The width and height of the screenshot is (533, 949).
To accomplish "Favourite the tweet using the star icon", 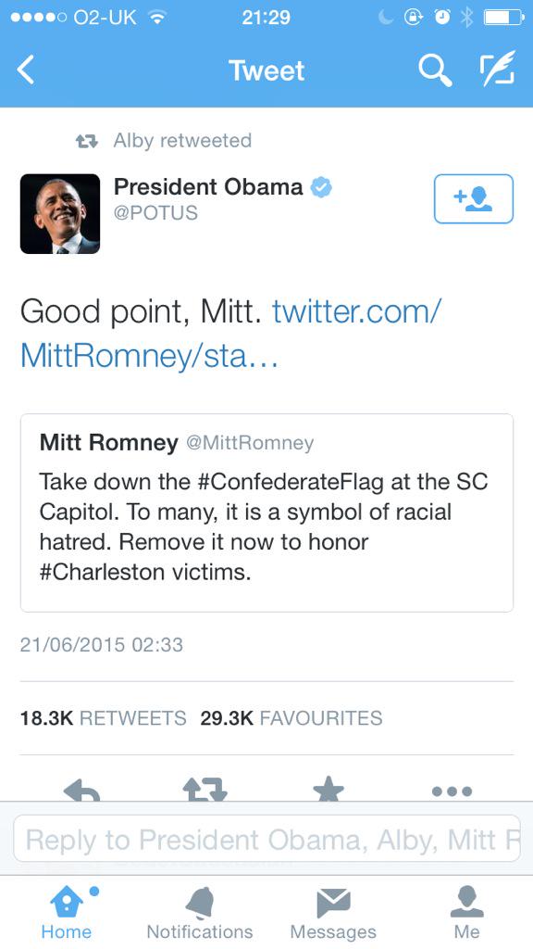I will (x=329, y=789).
